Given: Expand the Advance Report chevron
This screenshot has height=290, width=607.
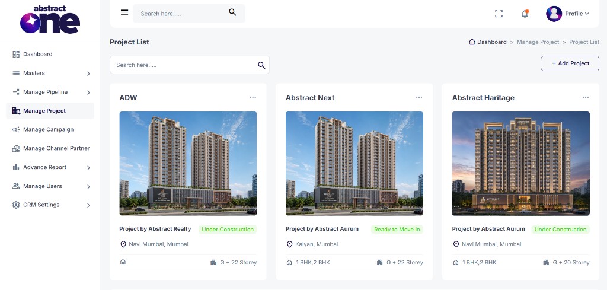Looking at the screenshot, I should click(89, 168).
